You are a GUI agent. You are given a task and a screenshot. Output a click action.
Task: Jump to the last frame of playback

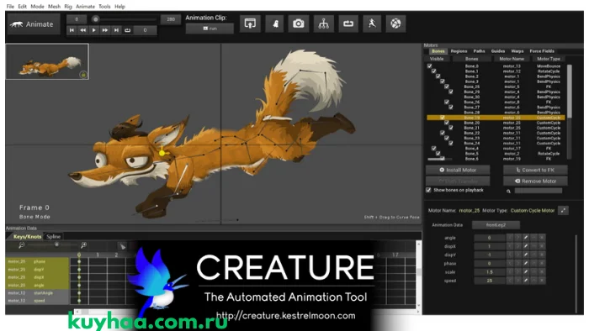116,30
